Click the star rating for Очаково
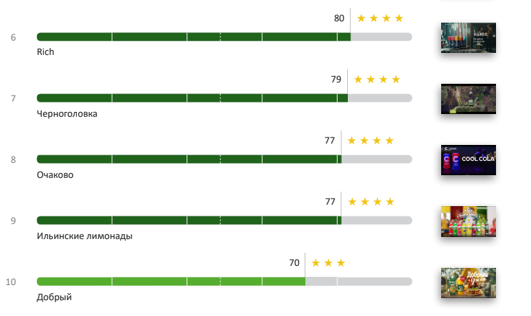 [x=370, y=141]
